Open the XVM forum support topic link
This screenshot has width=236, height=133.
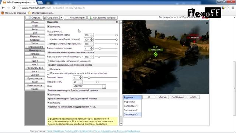point(93,131)
